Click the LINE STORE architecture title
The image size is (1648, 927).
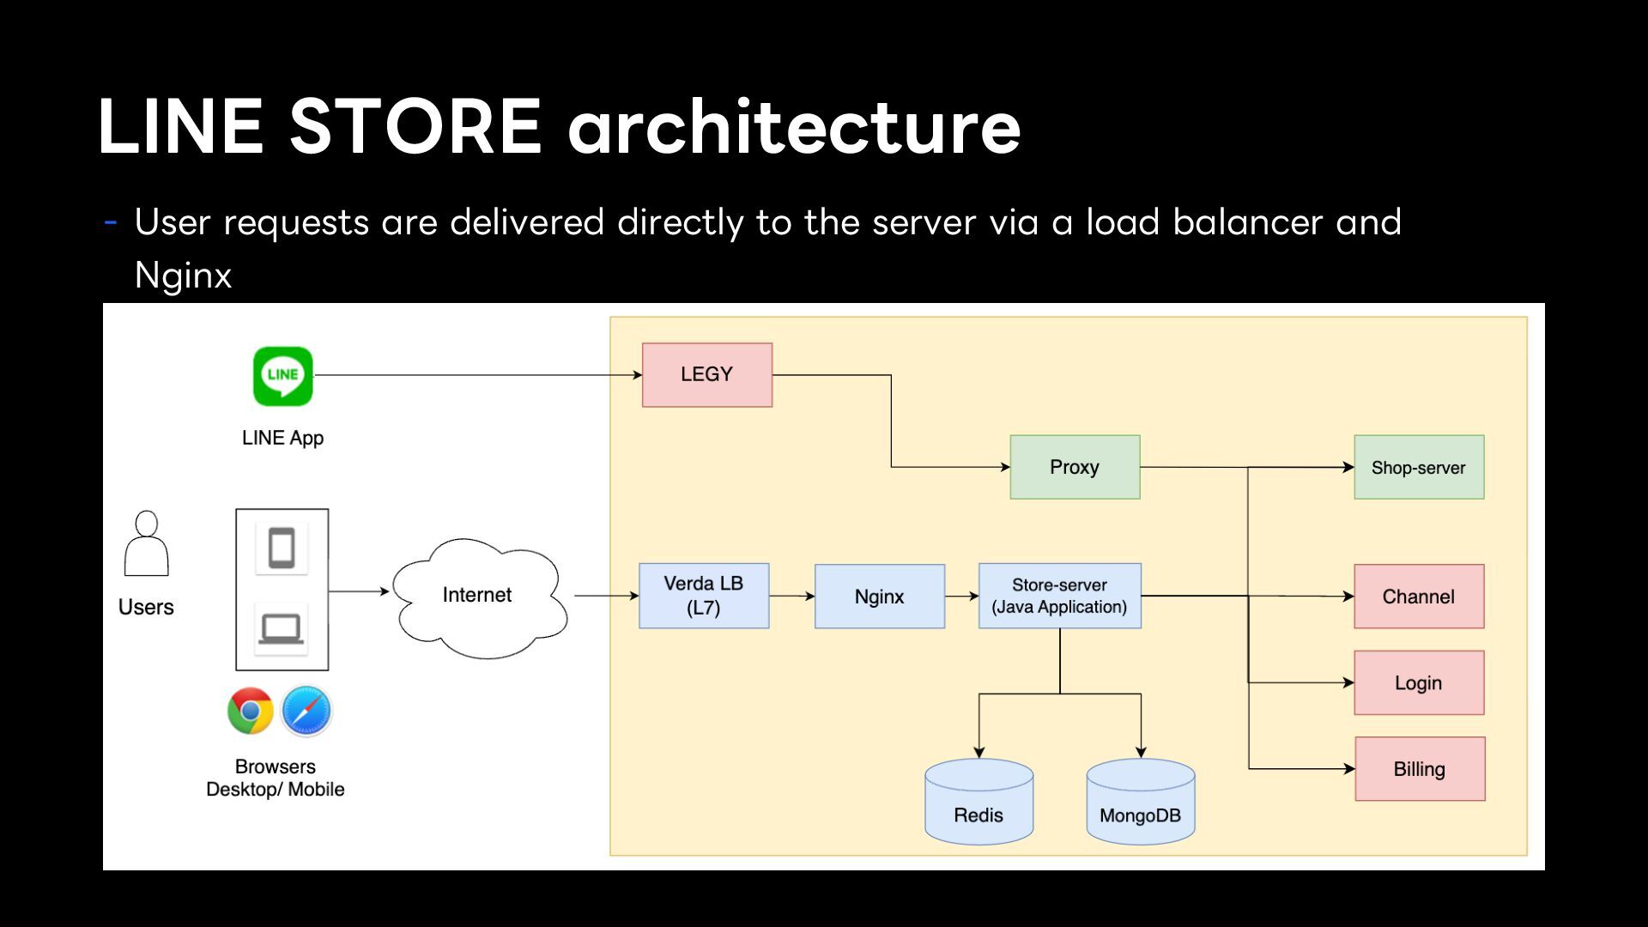(560, 126)
